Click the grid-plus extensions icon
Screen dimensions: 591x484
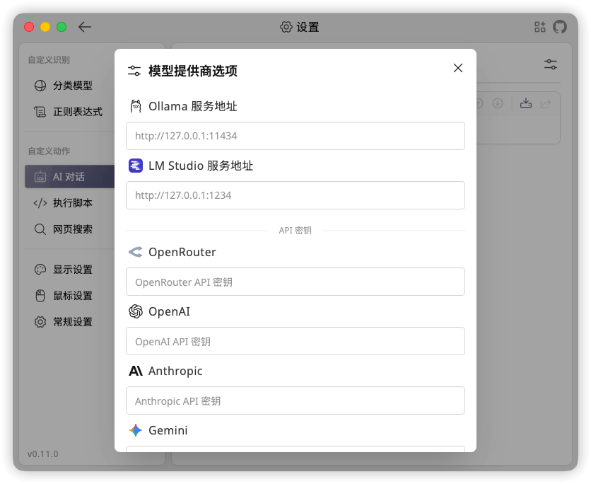point(539,27)
